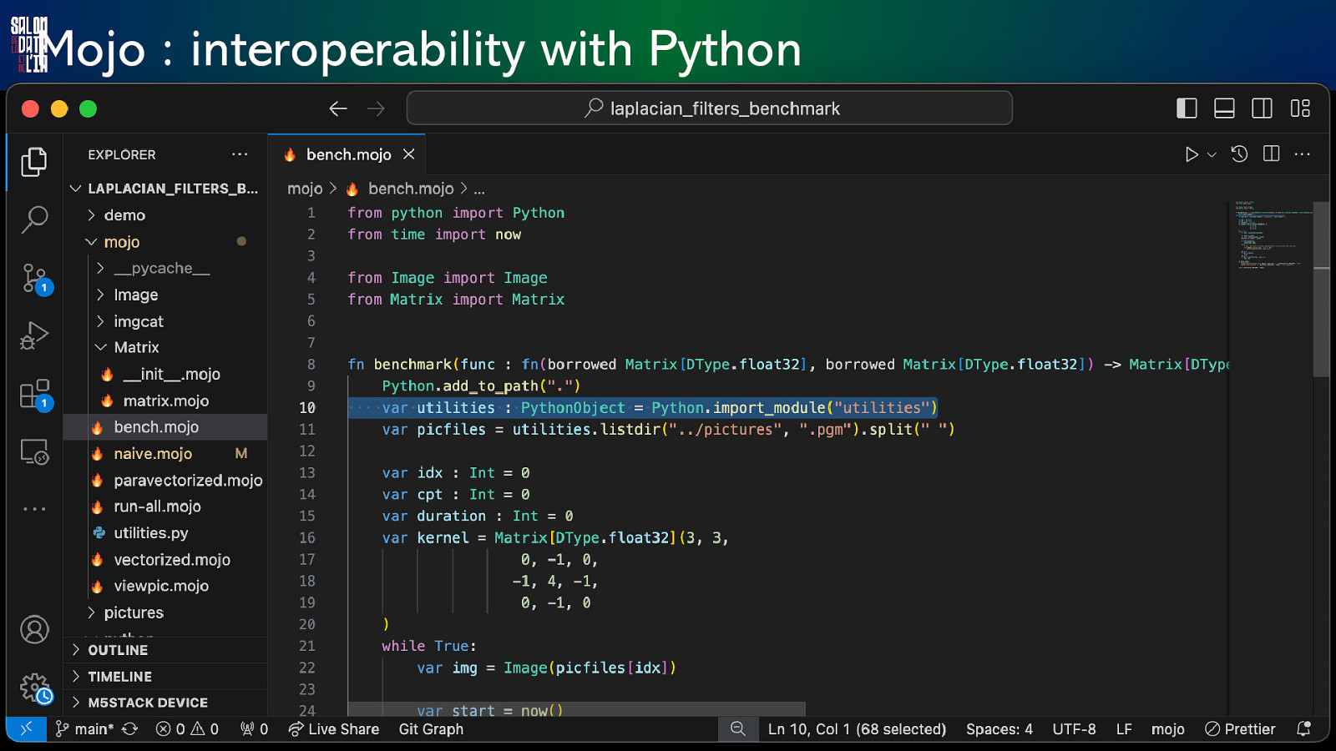Screen dimensions: 1336x751
Task: Toggle the bottom panel layout
Action: 1224,108
